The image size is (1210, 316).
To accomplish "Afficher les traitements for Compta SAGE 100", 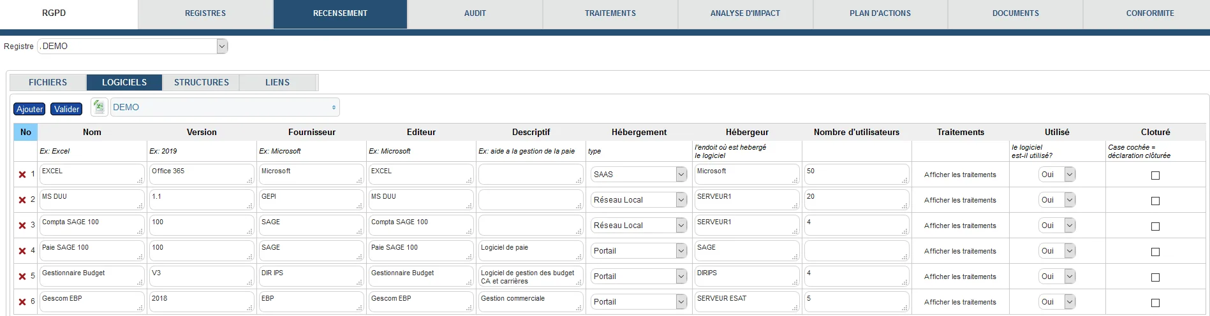I will [x=960, y=226].
